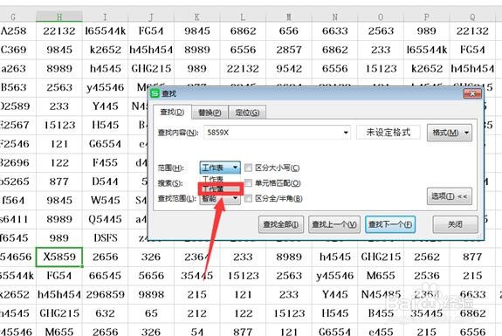Screen dimensions: 502x336
Task: Select the cell containing 9542
Action: (x=289, y=68)
